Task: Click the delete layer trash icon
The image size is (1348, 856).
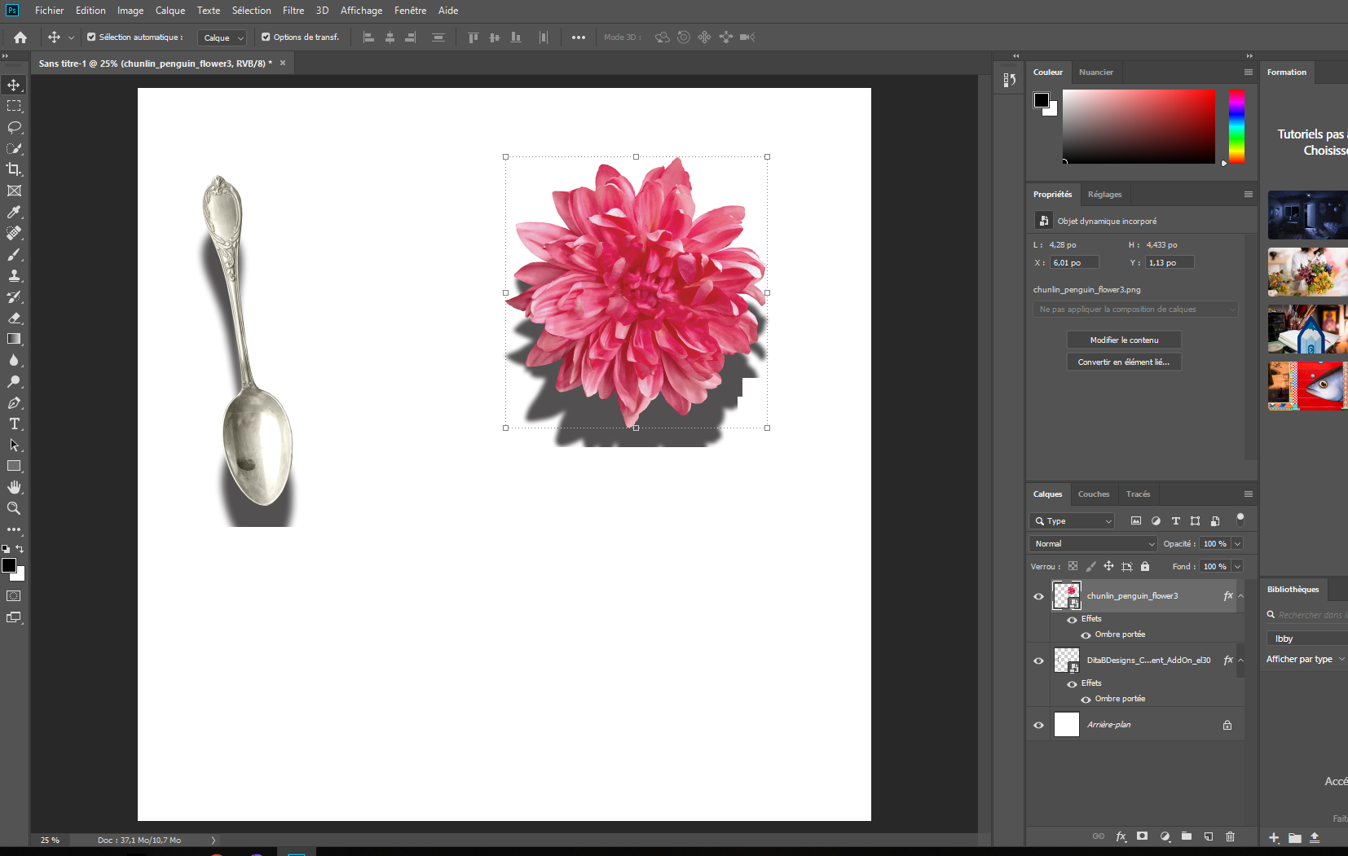Action: click(1231, 836)
